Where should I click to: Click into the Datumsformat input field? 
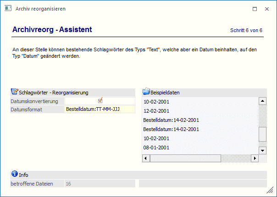[x=100, y=109]
